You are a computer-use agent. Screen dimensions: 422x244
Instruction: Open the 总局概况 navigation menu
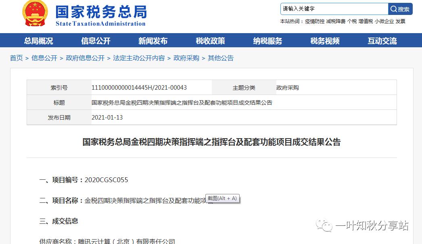coord(38,40)
